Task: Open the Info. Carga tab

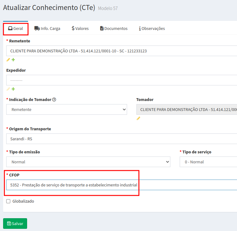Action: pos(47,29)
